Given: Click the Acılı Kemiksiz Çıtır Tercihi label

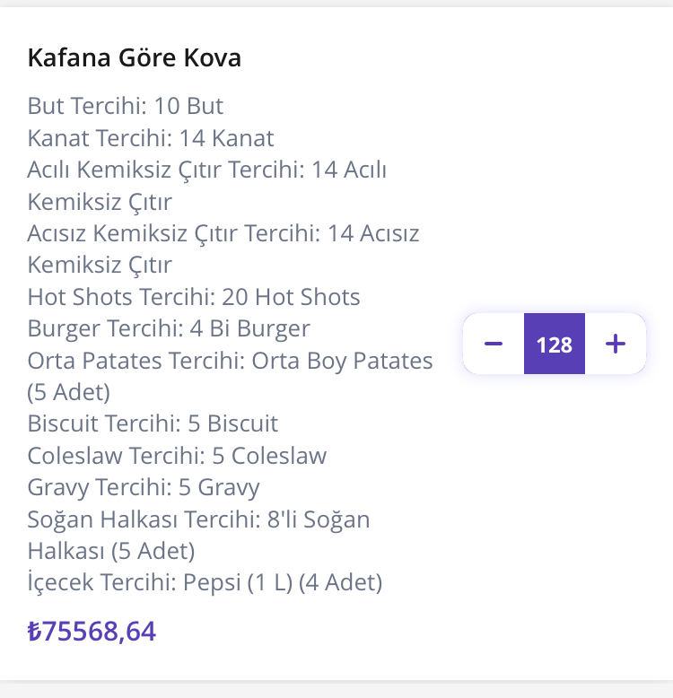Looking at the screenshot, I should click(x=166, y=170).
